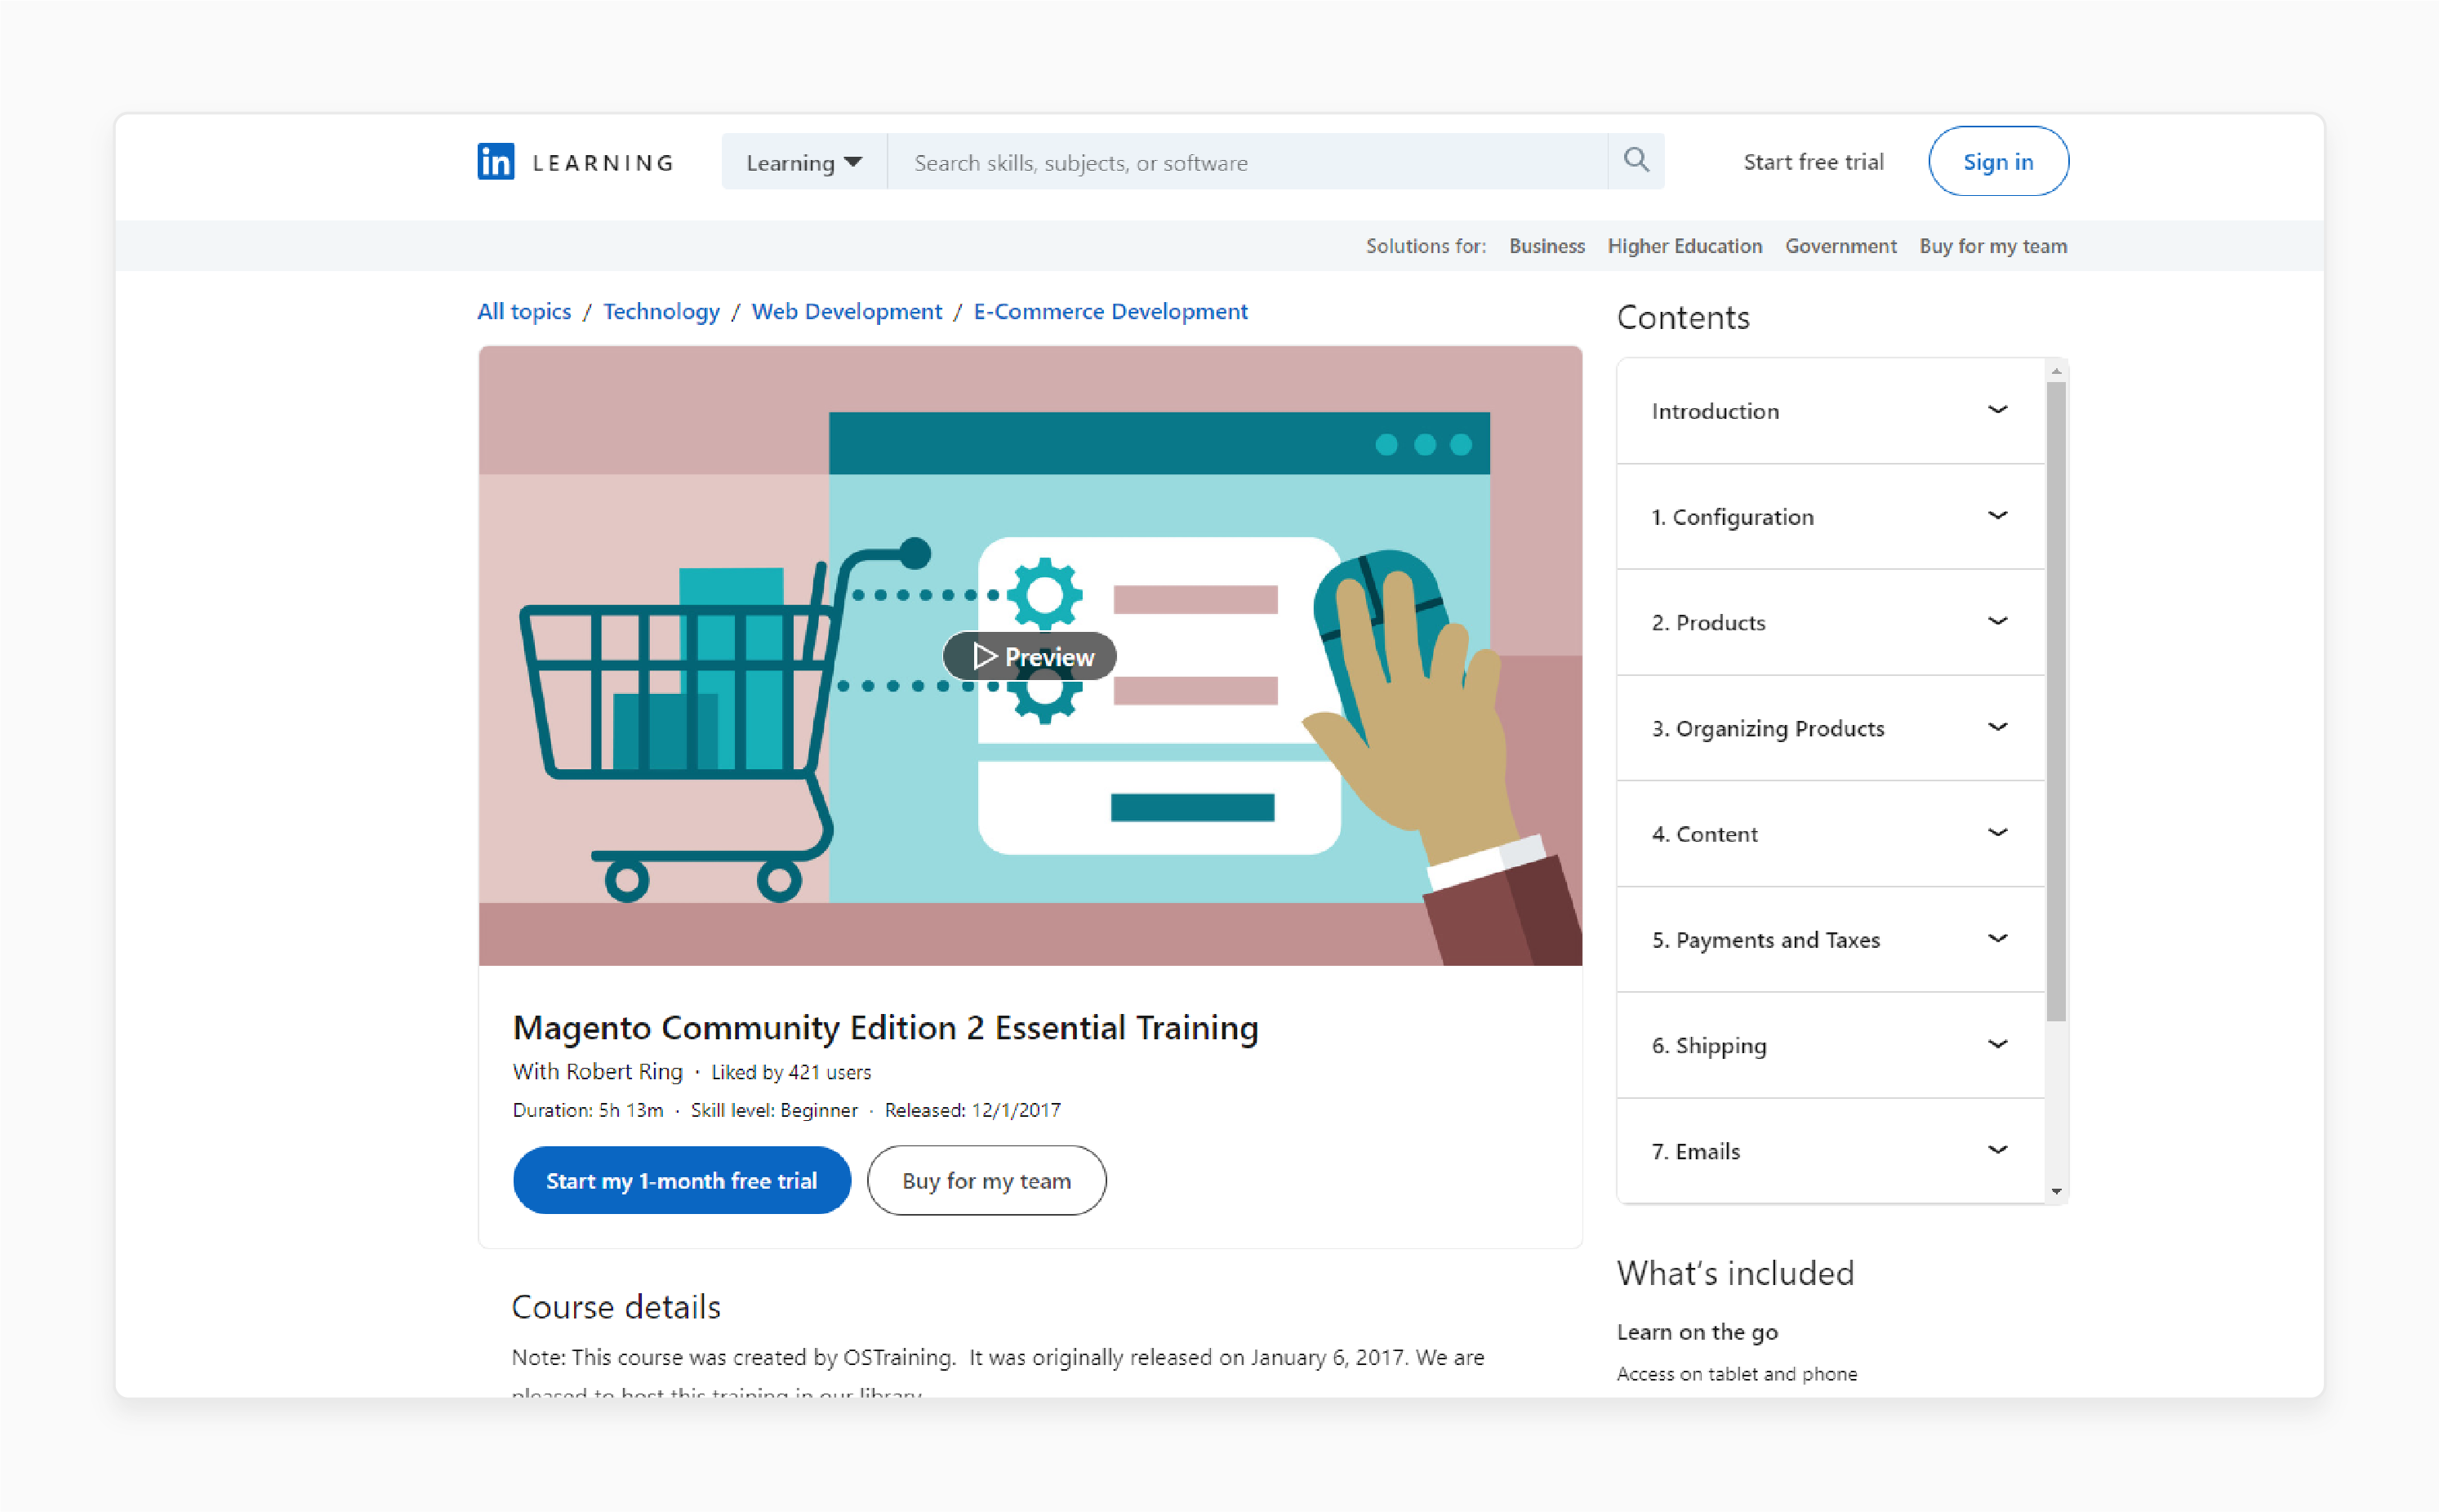The height and width of the screenshot is (1512, 2439).
Task: Expand the 2. Products section
Action: pos(1830,622)
